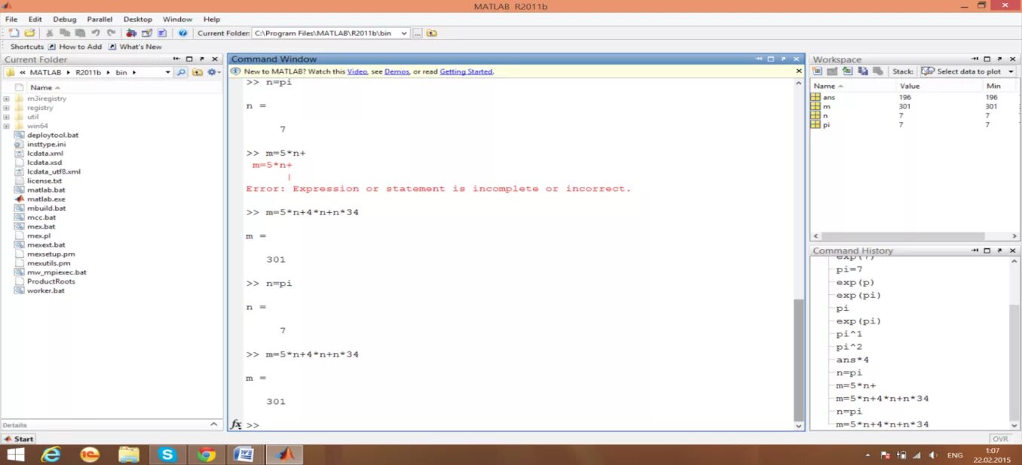Select matlab.exe in the file list
This screenshot has height=465, width=1022.
tap(46, 199)
